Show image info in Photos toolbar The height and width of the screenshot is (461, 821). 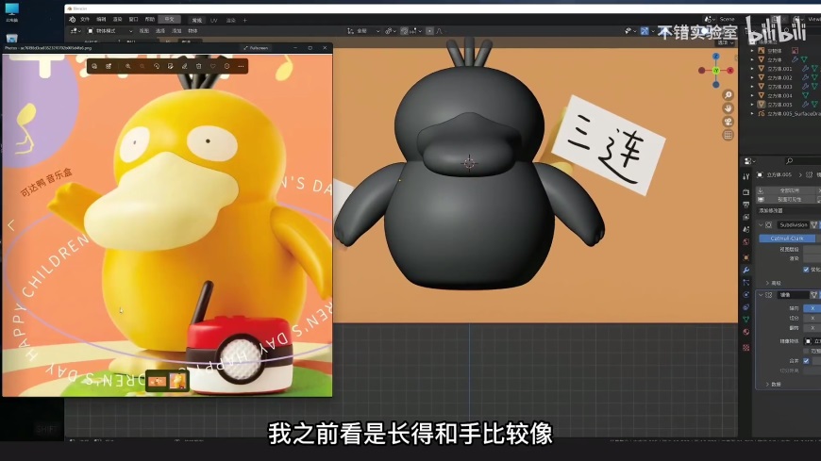(x=226, y=66)
